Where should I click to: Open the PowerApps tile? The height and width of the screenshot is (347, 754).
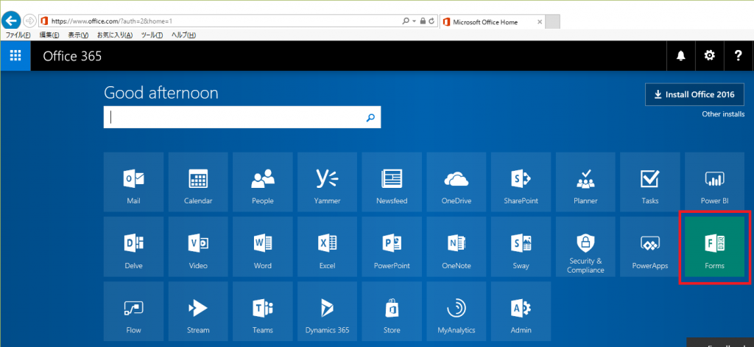(x=649, y=246)
